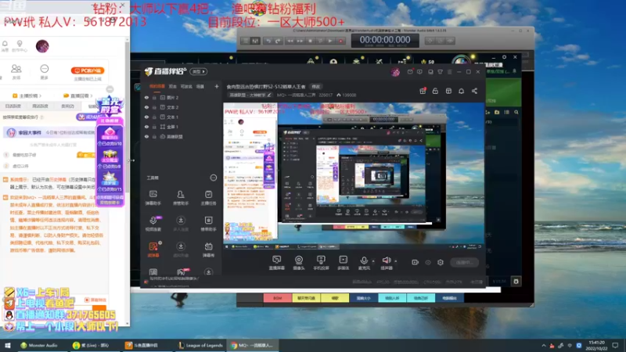Click the lock icon in stream header
Image resolution: width=626 pixels, height=352 pixels.
tap(435, 91)
